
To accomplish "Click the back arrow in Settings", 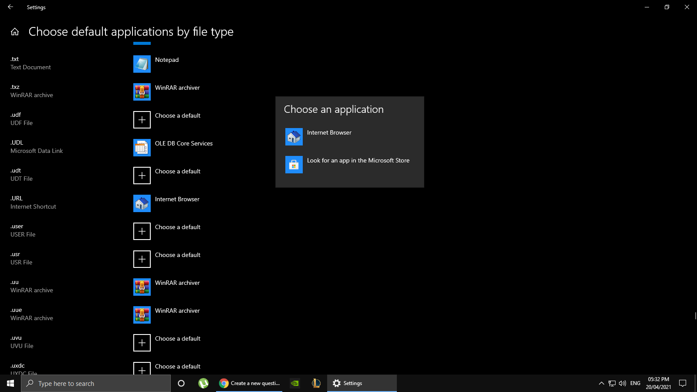I will click(x=10, y=7).
